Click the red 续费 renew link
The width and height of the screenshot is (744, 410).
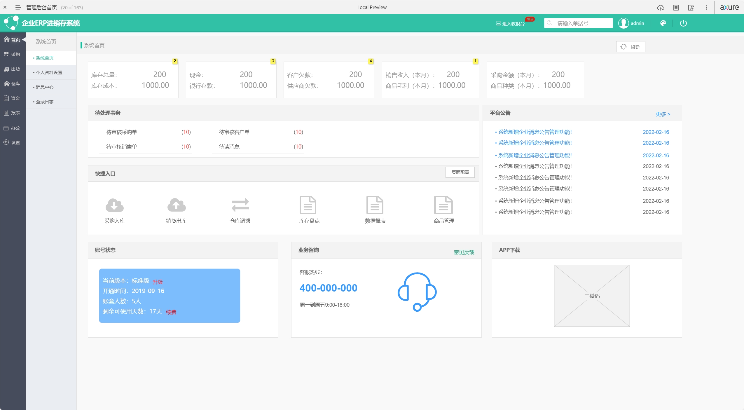point(171,312)
